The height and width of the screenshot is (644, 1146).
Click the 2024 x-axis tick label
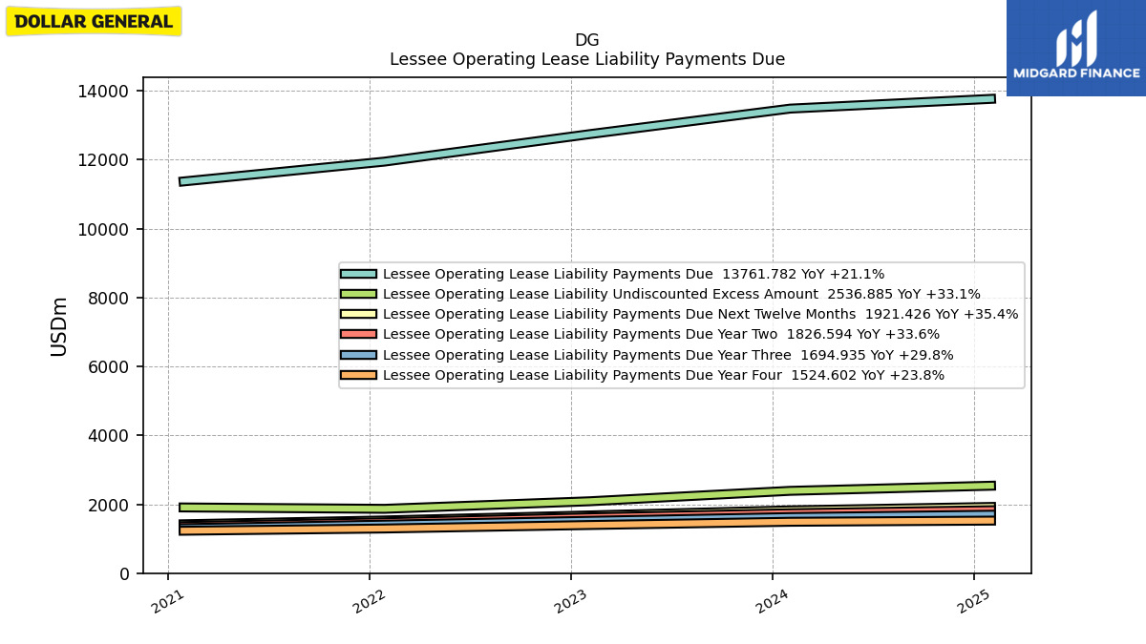[x=771, y=601]
